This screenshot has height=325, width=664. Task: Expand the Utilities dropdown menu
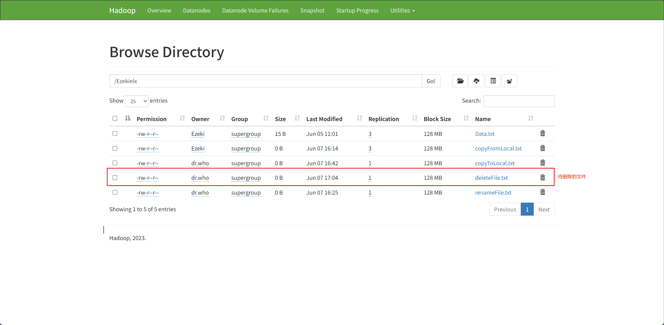pos(402,10)
